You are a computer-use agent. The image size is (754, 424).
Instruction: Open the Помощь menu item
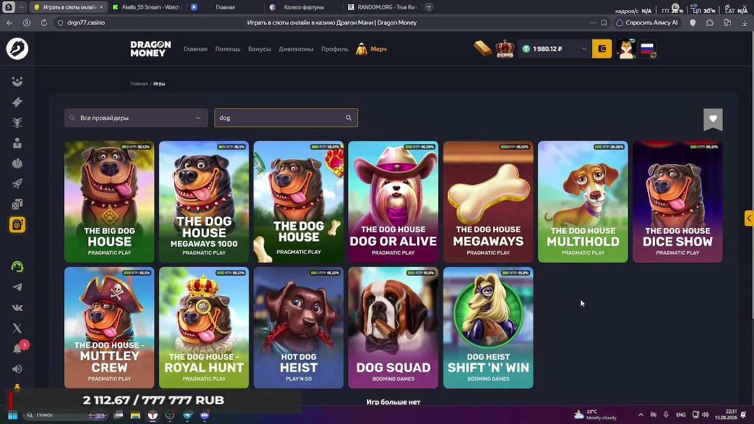pos(227,49)
